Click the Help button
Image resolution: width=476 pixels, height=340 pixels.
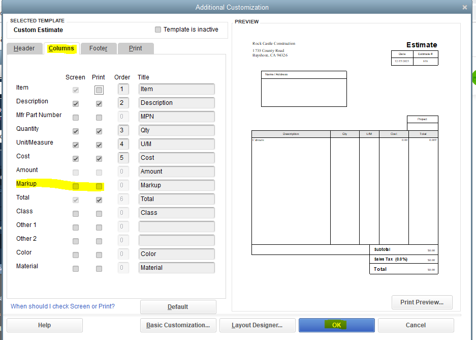pos(45,325)
